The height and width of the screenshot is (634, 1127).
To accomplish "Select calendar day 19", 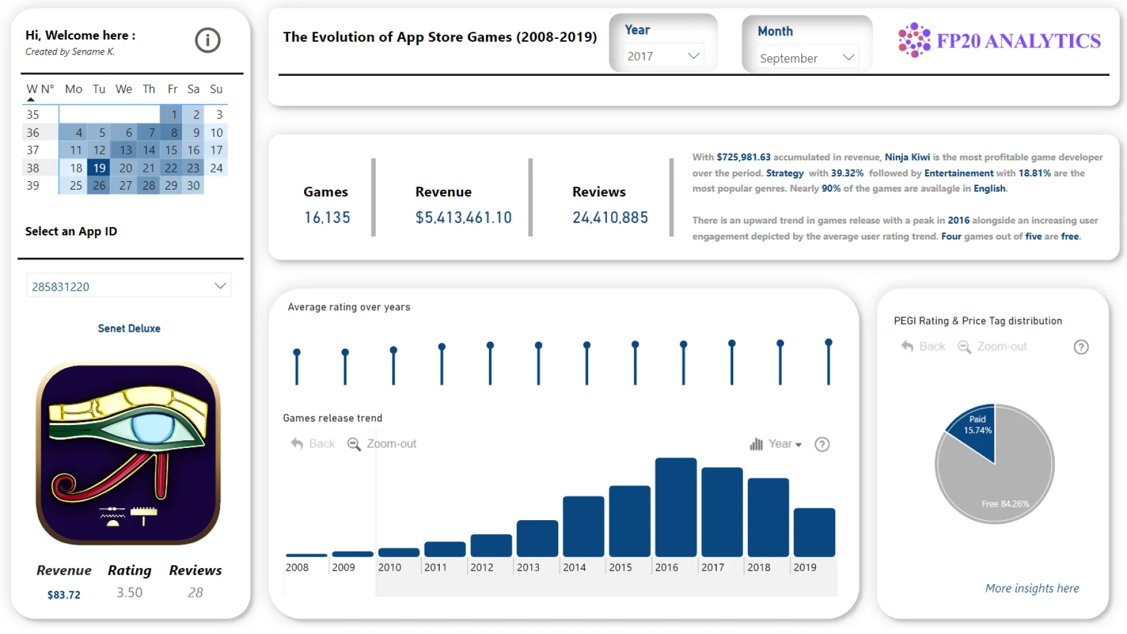I will [99, 168].
